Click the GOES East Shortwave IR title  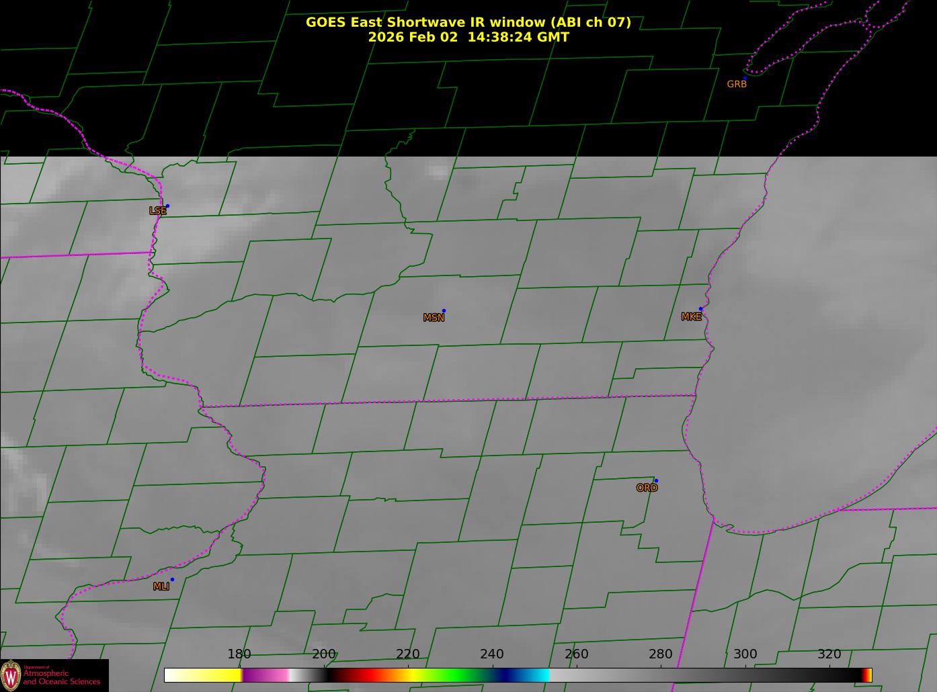pos(468,22)
